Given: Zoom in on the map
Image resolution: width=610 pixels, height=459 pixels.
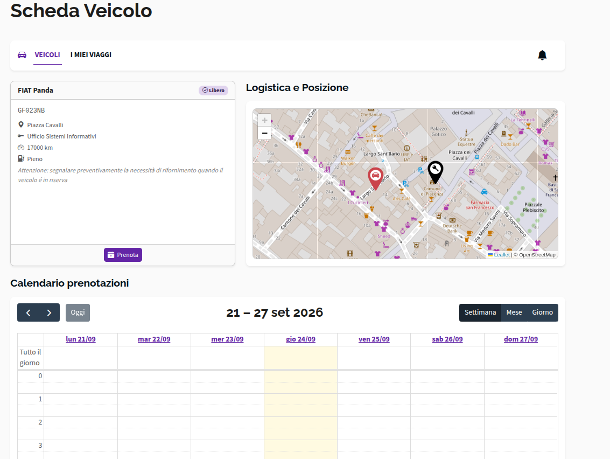Looking at the screenshot, I should (x=264, y=120).
